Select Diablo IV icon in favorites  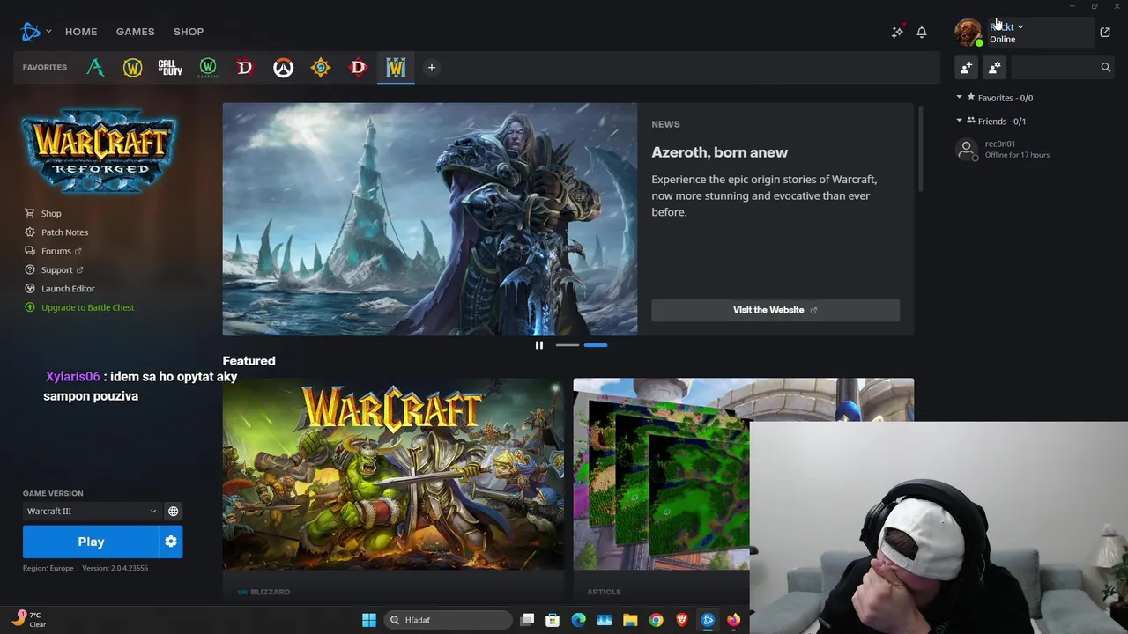coord(245,67)
